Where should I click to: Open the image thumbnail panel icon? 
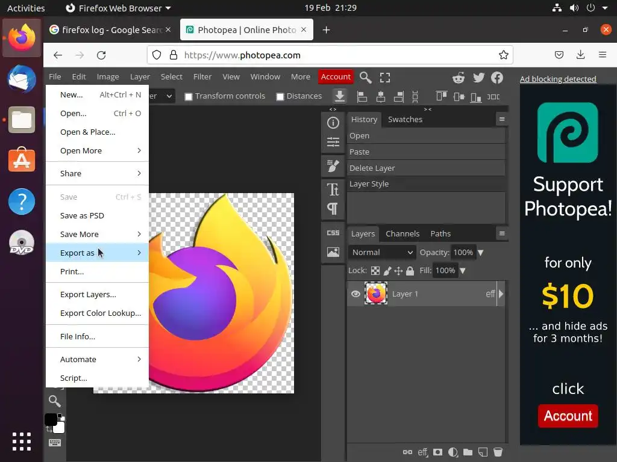[x=333, y=252]
